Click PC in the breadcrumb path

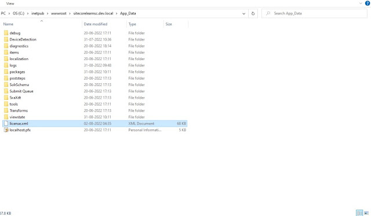pos(3,13)
